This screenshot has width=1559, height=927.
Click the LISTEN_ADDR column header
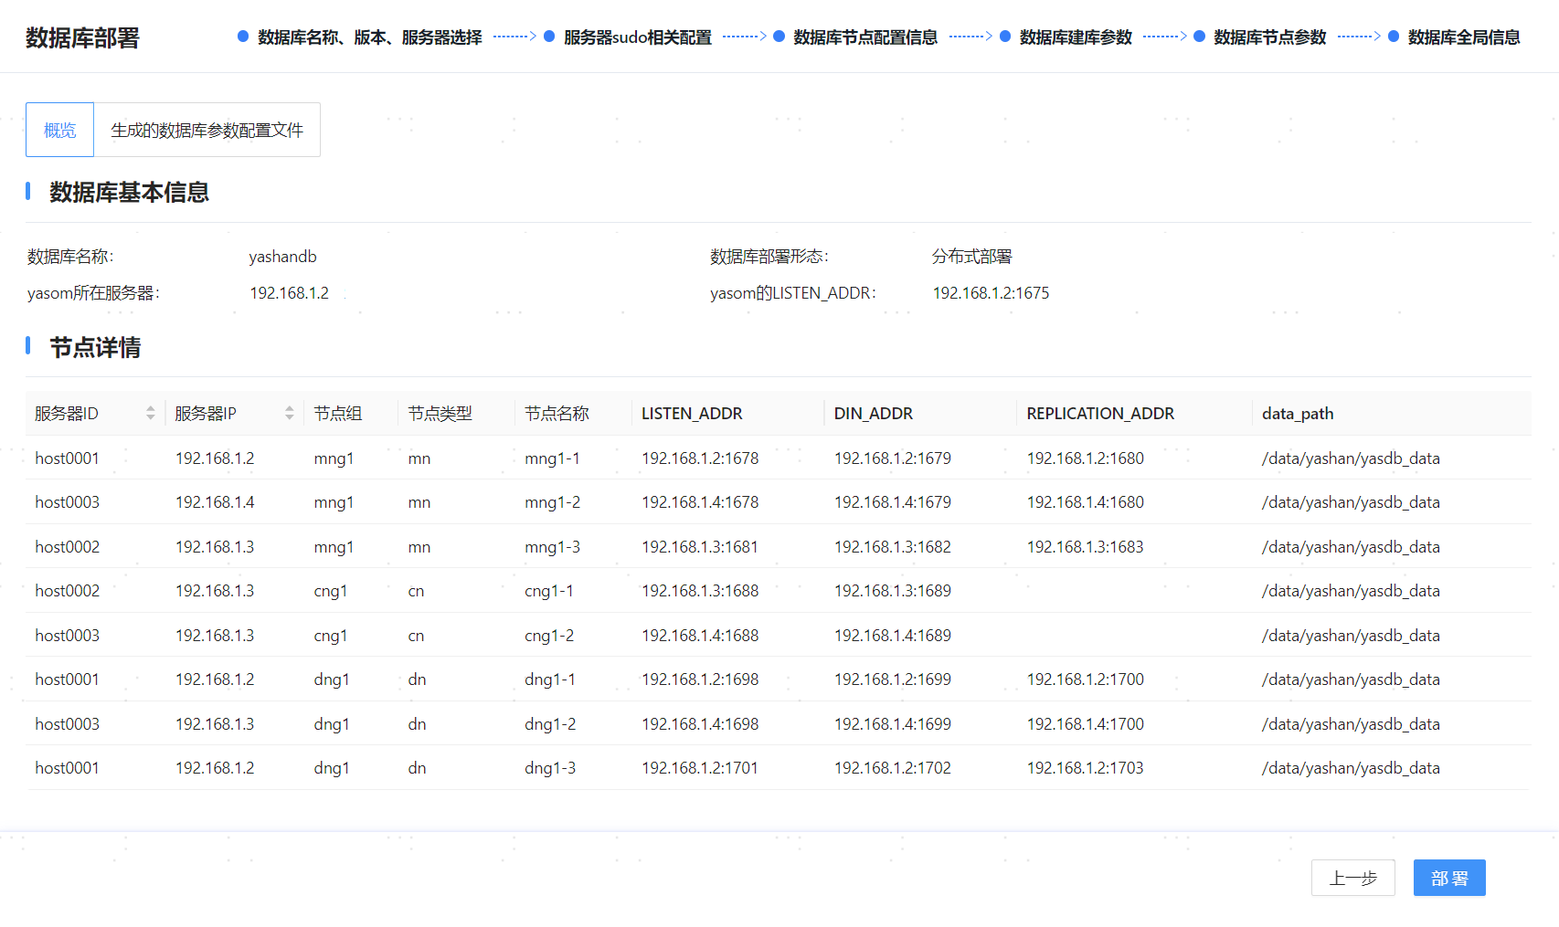pos(692,414)
